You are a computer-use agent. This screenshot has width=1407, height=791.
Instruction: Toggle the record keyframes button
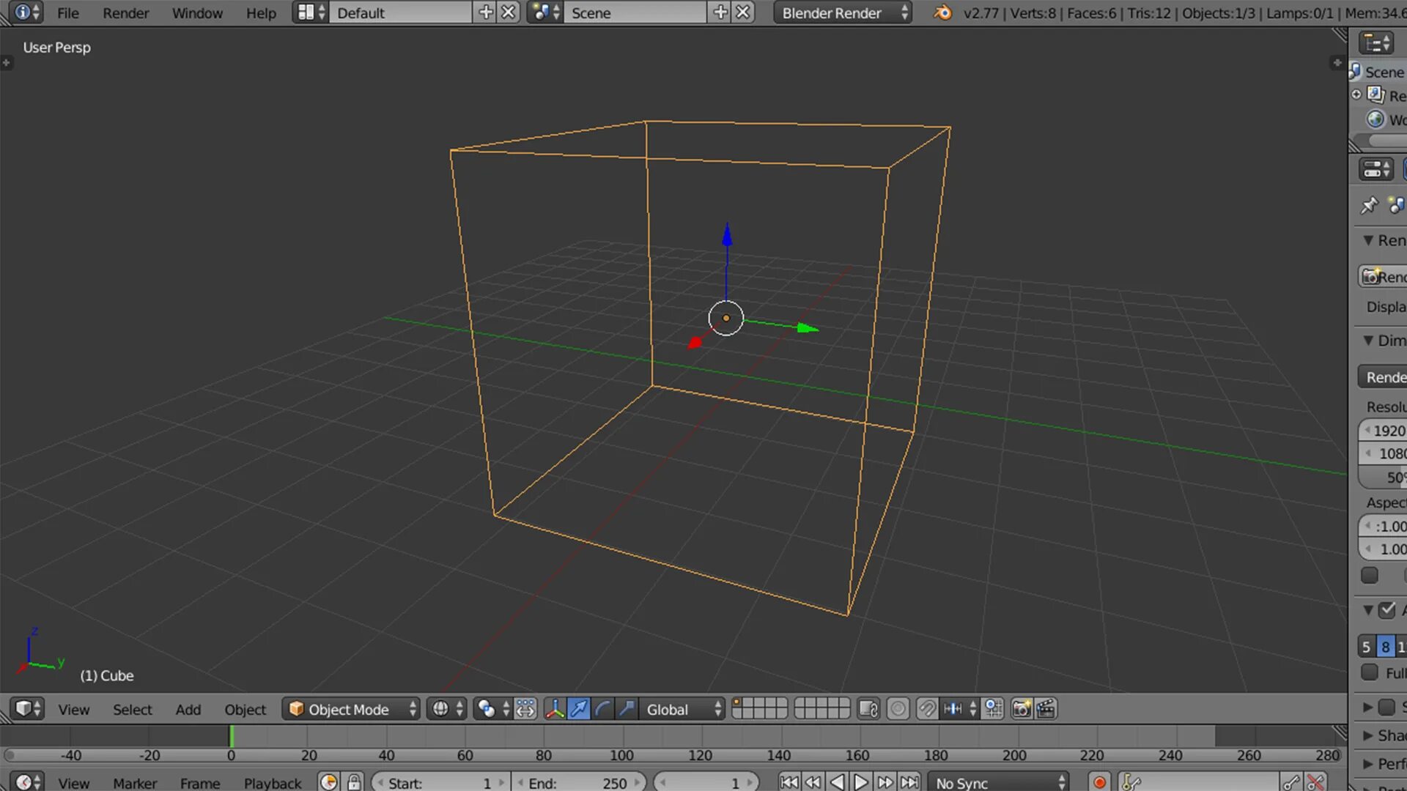(1100, 781)
